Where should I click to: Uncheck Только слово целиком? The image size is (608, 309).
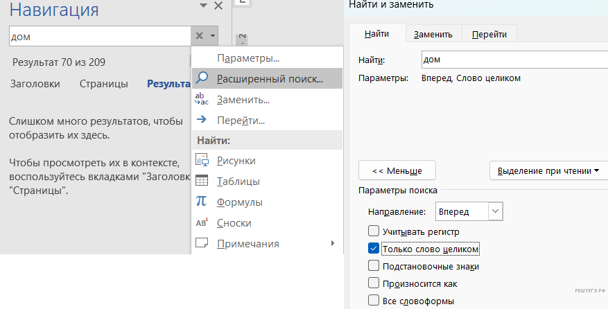(x=374, y=249)
